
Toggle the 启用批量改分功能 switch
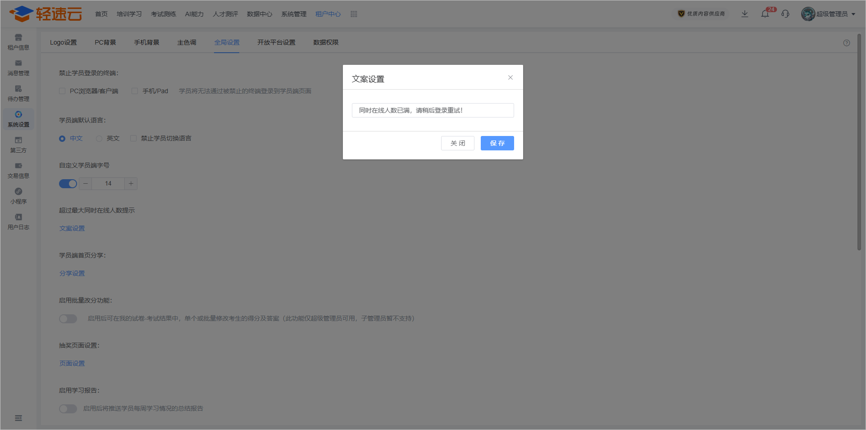coord(68,319)
